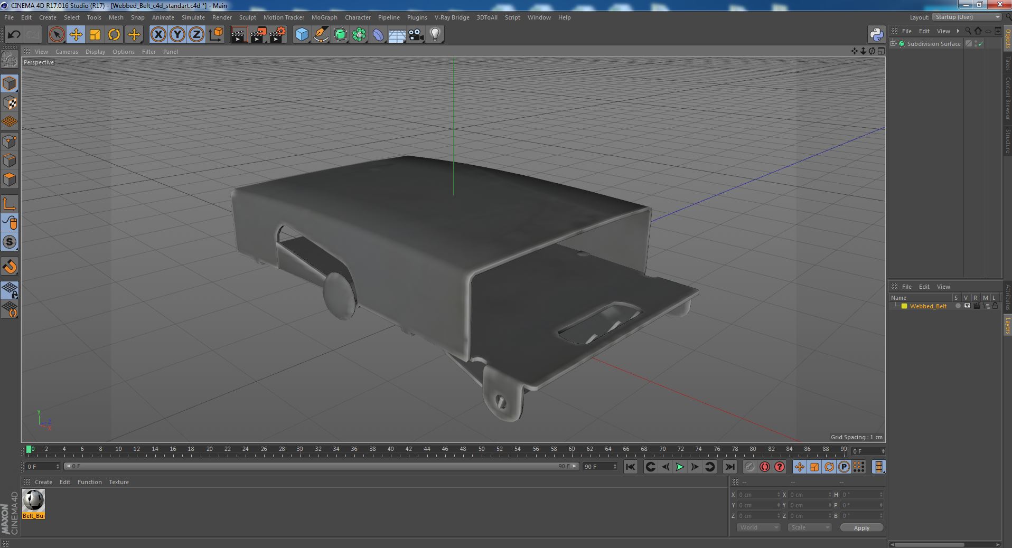Toggle Webbed_Belt layer solo dot
Image resolution: width=1012 pixels, height=548 pixels.
pyautogui.click(x=958, y=306)
